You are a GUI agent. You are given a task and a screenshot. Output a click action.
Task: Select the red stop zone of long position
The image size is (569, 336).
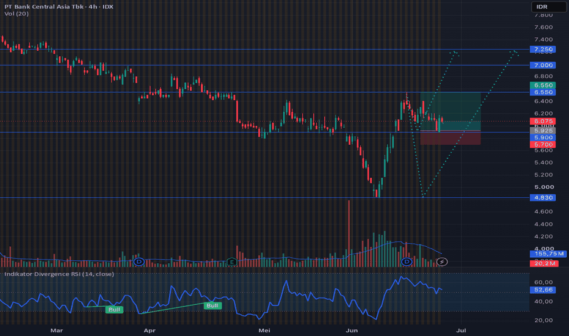click(451, 137)
